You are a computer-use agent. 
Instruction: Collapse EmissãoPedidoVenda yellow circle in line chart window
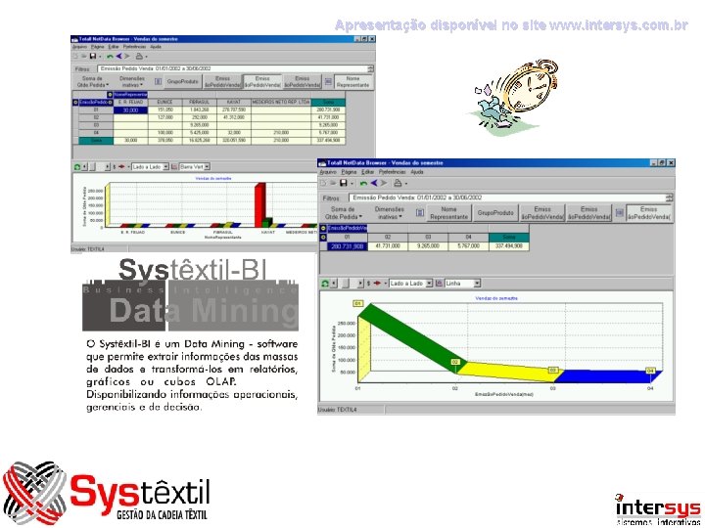click(323, 228)
